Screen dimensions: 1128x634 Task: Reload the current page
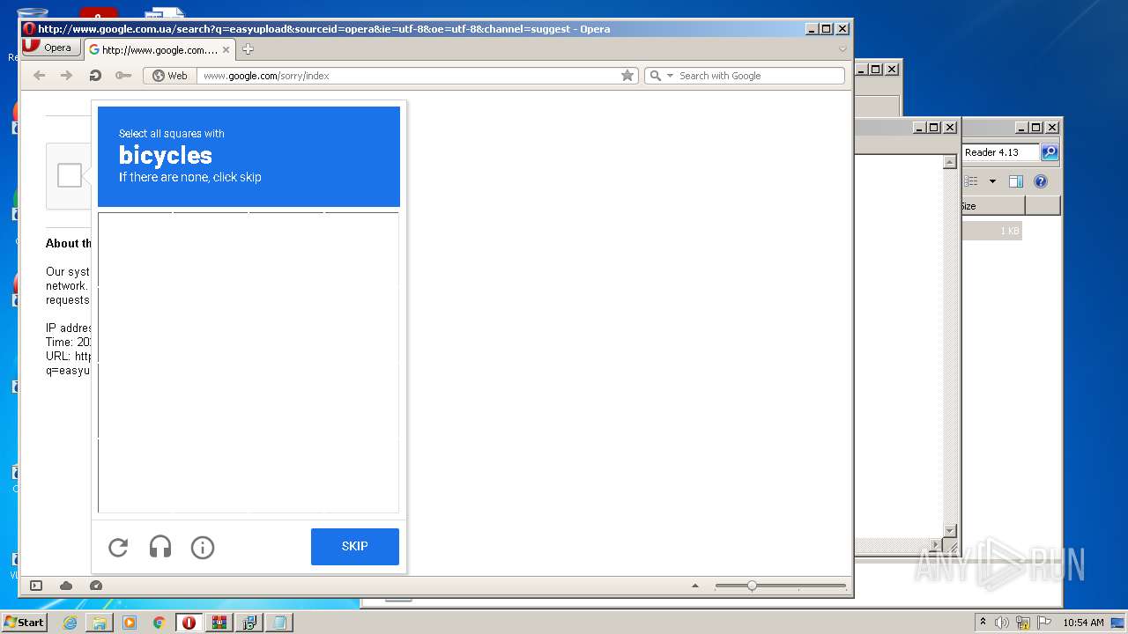click(x=95, y=76)
